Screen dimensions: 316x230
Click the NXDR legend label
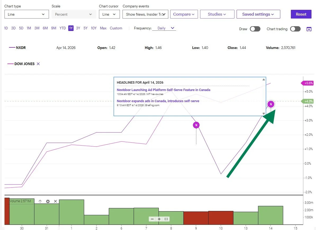coord(21,48)
